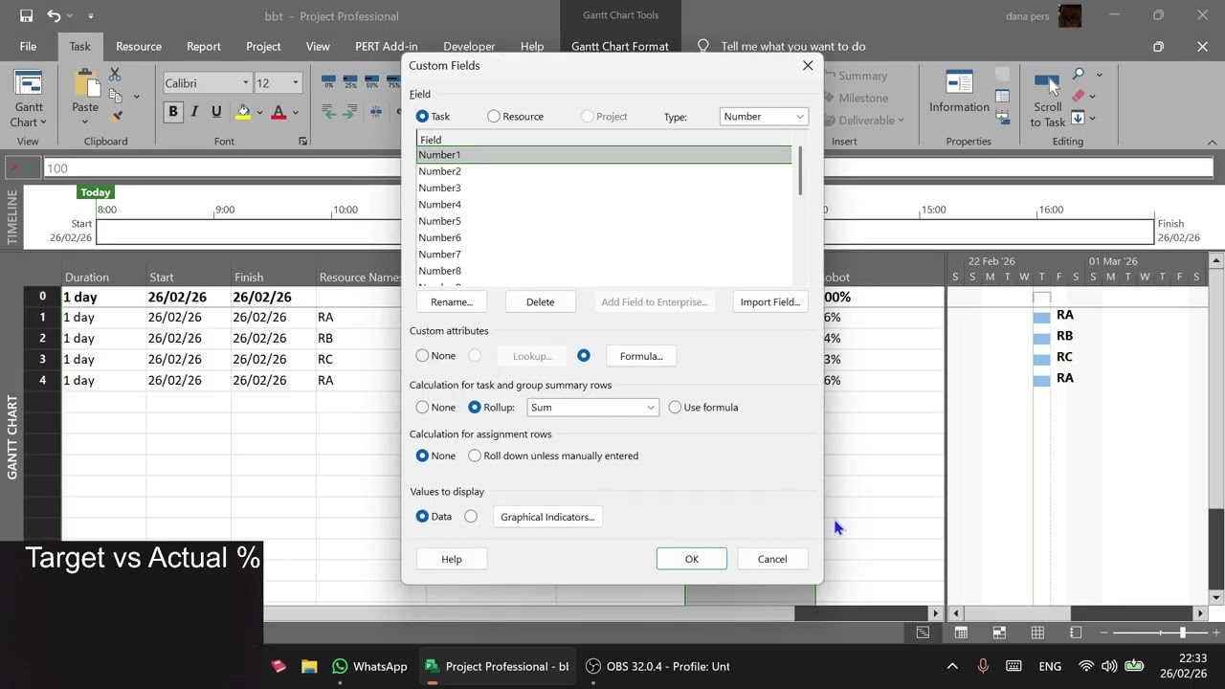This screenshot has height=689, width=1225.
Task: Click the Import Field... button
Action: pos(770,302)
